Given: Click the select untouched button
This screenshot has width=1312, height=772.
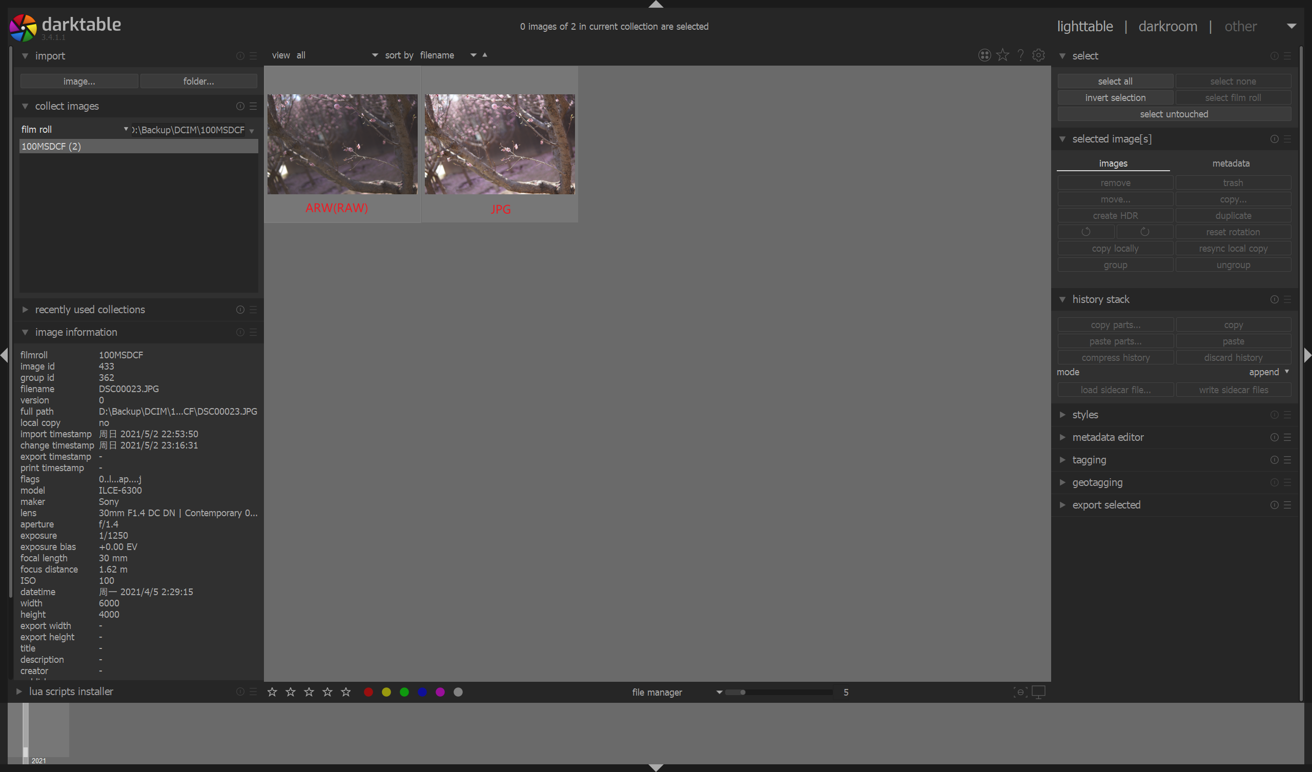Looking at the screenshot, I should (x=1174, y=114).
